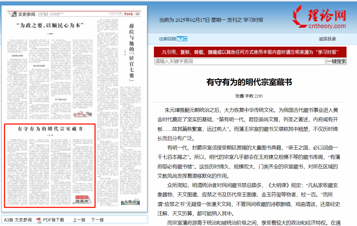Open the calendar icon beside 往期回顾

pyautogui.click(x=180, y=39)
